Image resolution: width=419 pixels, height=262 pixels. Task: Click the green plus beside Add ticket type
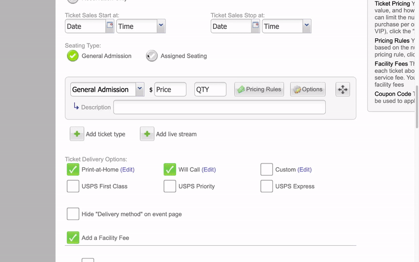click(x=77, y=134)
